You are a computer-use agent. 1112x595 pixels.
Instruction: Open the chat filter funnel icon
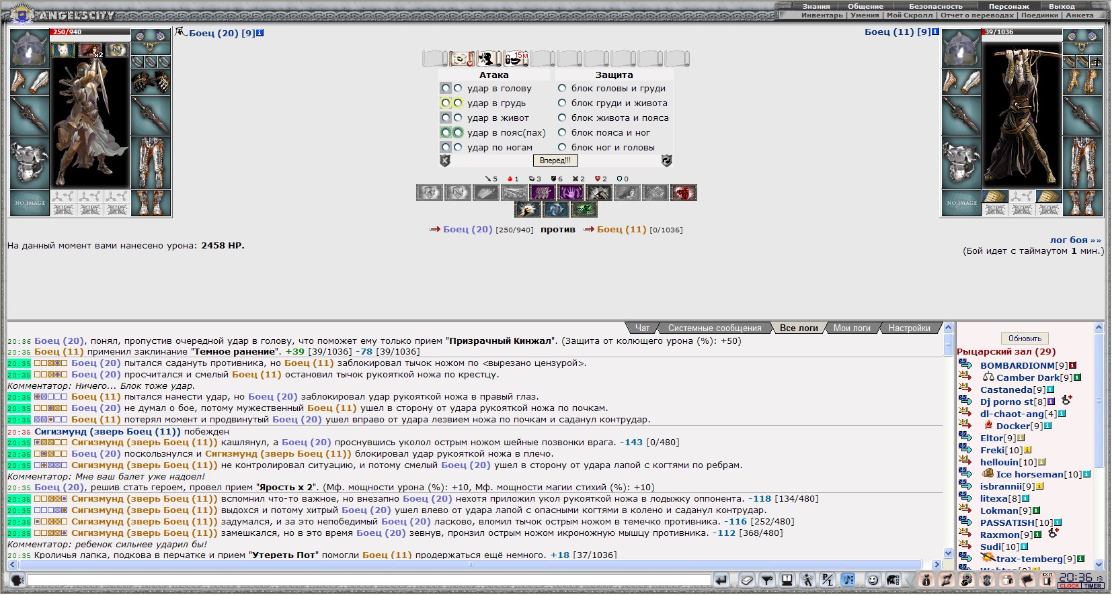[x=767, y=580]
